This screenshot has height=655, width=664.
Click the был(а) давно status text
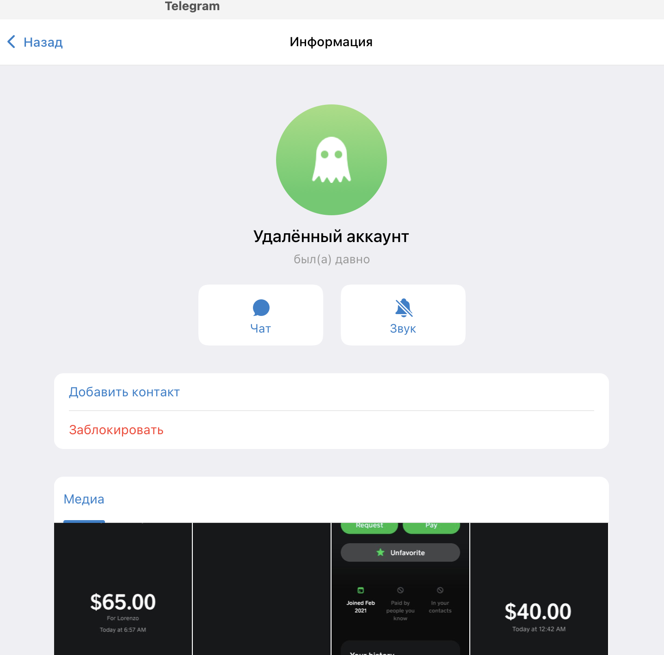[x=332, y=259]
